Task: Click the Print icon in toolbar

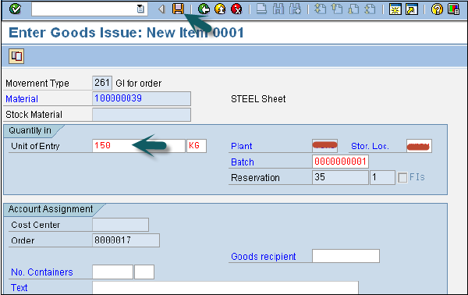Action: click(261, 9)
